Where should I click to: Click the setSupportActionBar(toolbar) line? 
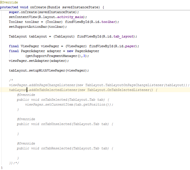tap(38, 27)
